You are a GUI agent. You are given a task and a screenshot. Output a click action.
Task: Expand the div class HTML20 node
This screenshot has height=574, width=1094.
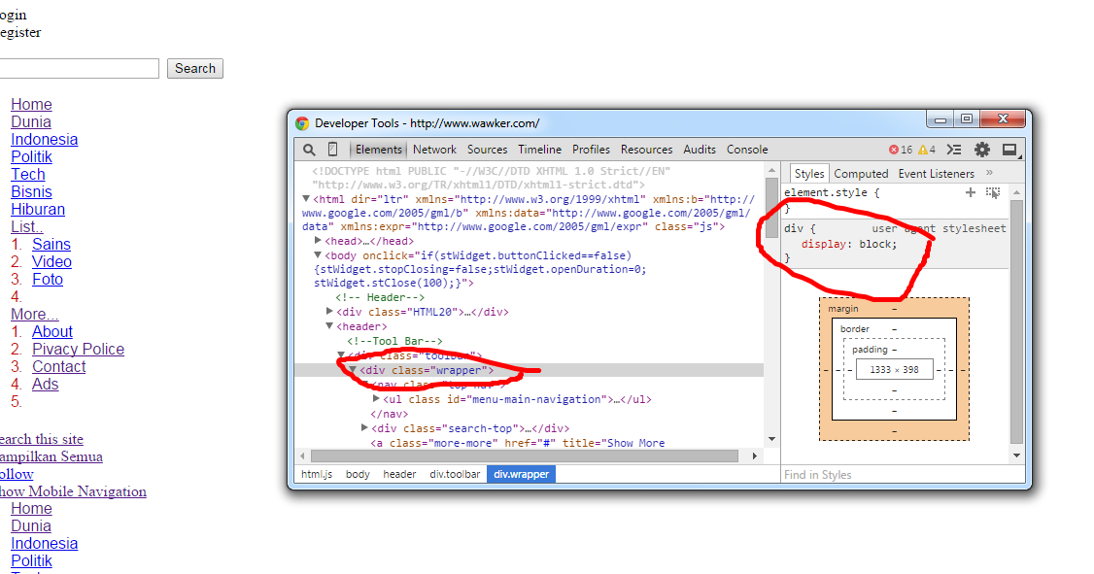point(330,312)
